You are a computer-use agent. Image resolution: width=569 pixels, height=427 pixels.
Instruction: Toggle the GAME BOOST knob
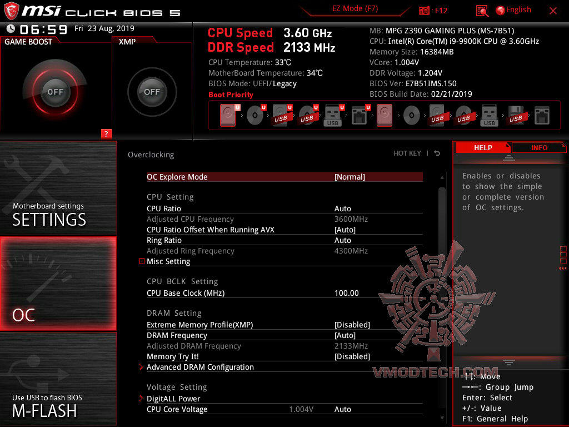(55, 92)
